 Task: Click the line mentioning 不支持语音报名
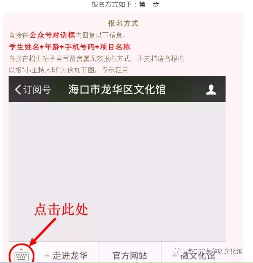pyautogui.click(x=98, y=59)
